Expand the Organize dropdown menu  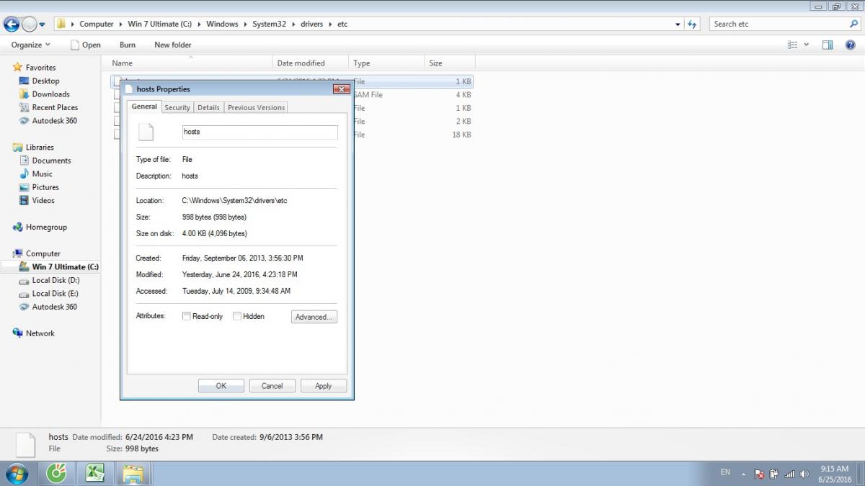(x=31, y=45)
